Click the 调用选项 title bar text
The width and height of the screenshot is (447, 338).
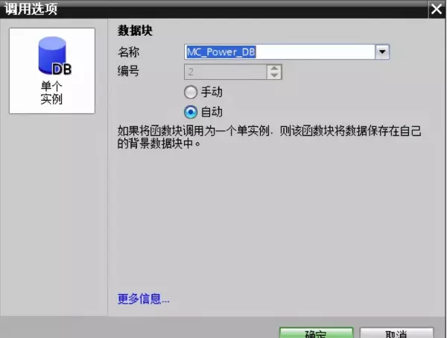31,9
